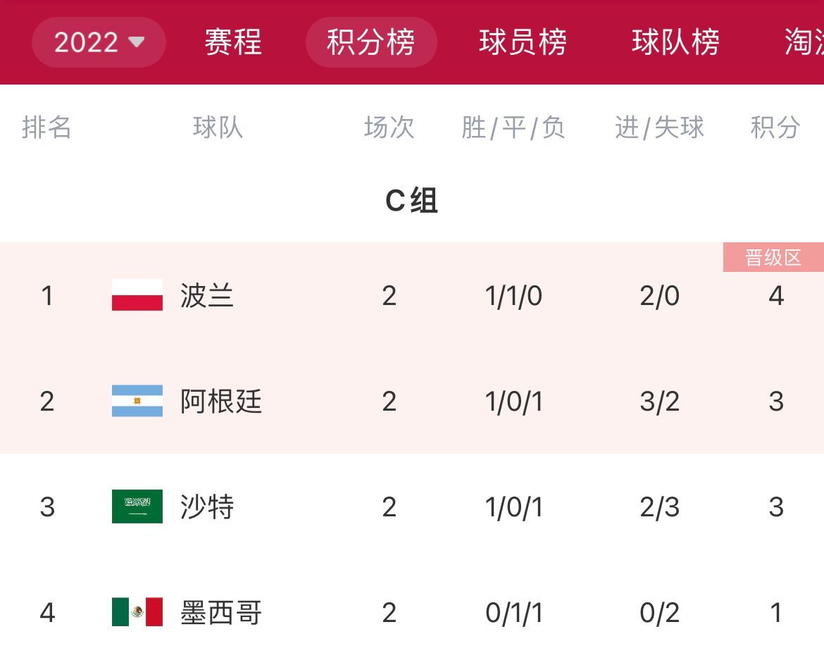Click the 胜/平/负 column header
The height and width of the screenshot is (653, 824).
[x=513, y=128]
